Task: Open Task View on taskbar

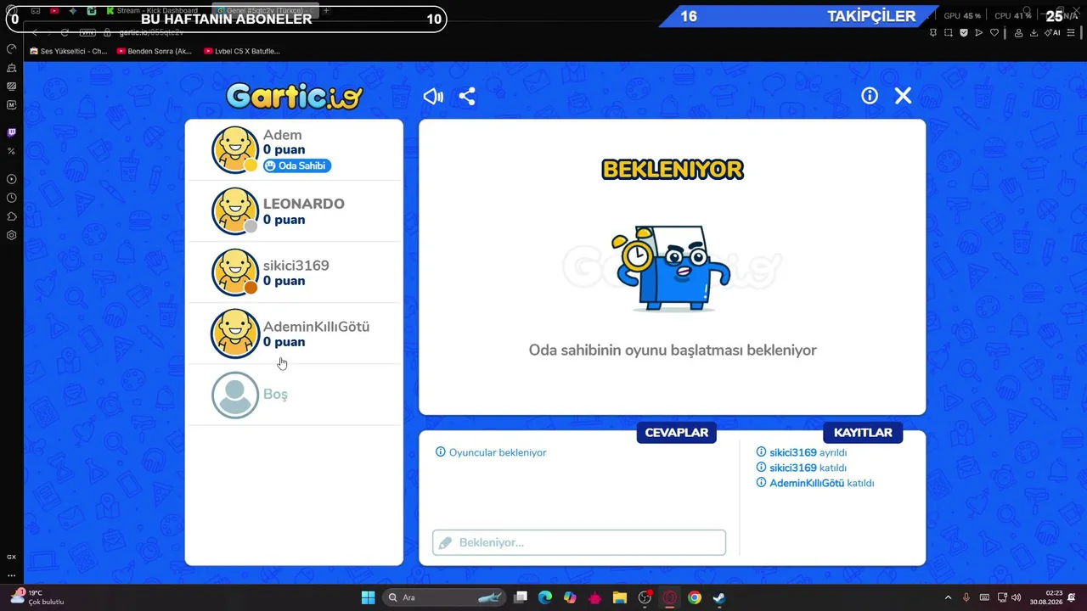Action: click(521, 597)
